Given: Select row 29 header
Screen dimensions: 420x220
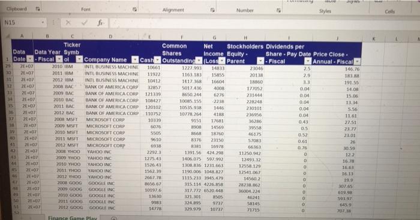Looking at the screenshot, I should point(8,66).
